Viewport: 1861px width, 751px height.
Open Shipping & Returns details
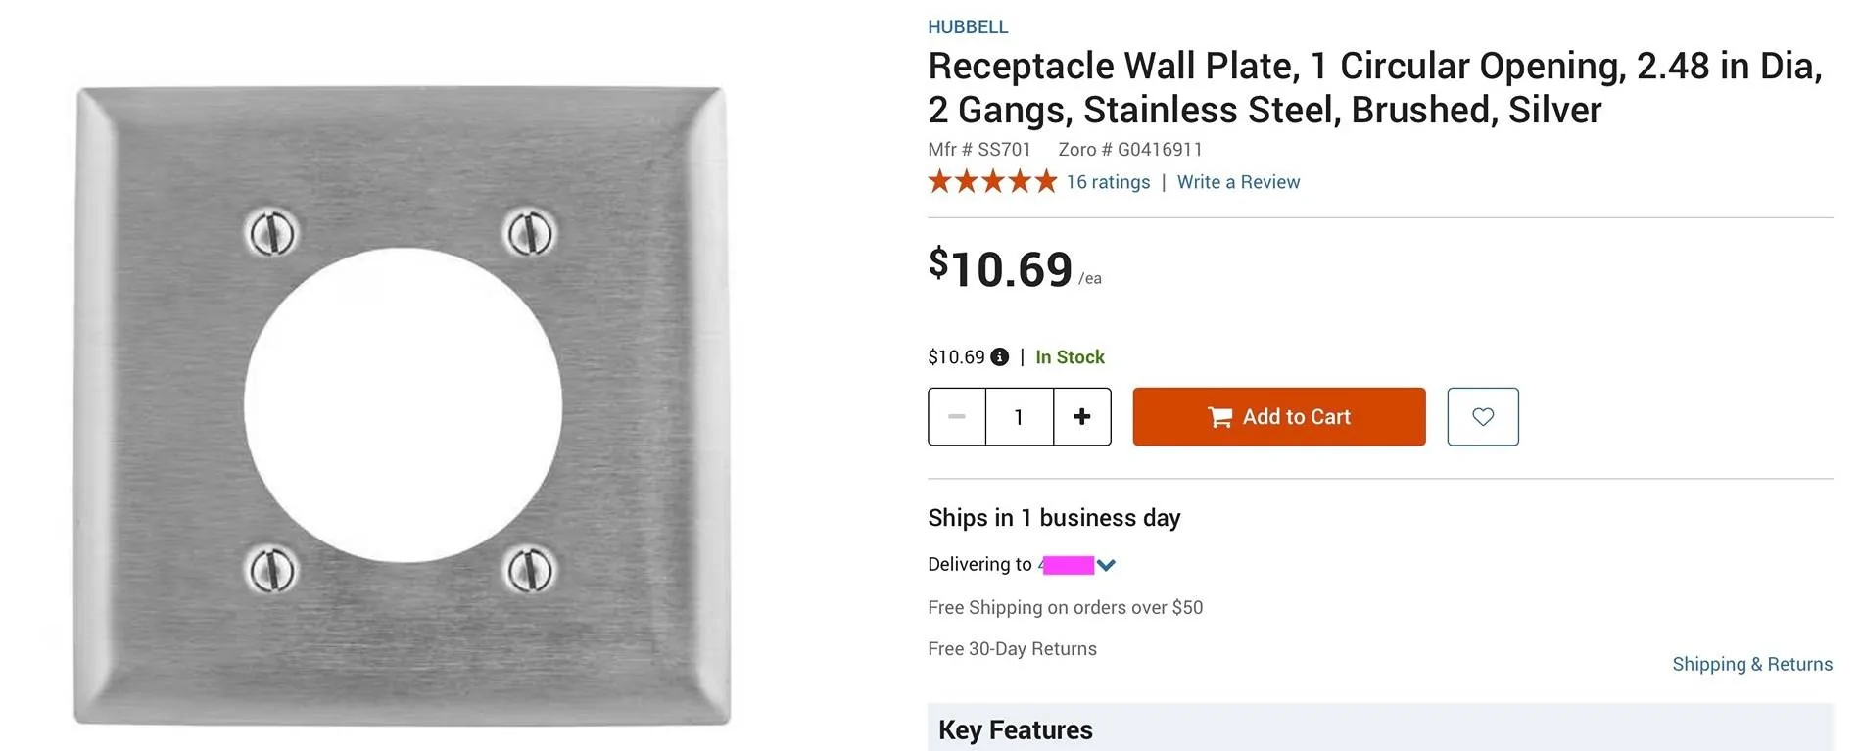(x=1751, y=664)
